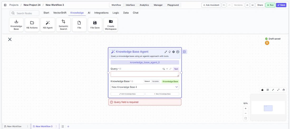Add a Knowledge Base node
Image resolution: width=290 pixels, height=129 pixels.
pos(16,25)
